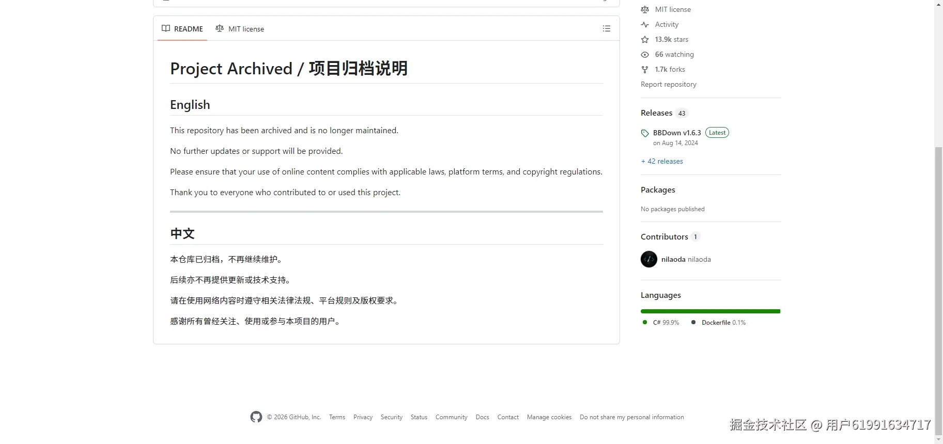Open the README outline list icon
Image resolution: width=943 pixels, height=444 pixels.
pos(607,29)
